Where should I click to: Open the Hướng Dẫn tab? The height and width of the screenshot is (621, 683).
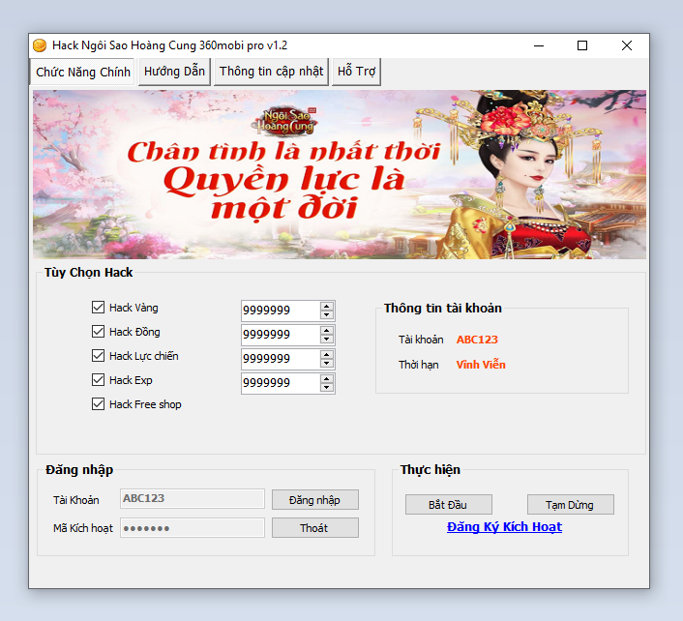tap(174, 73)
